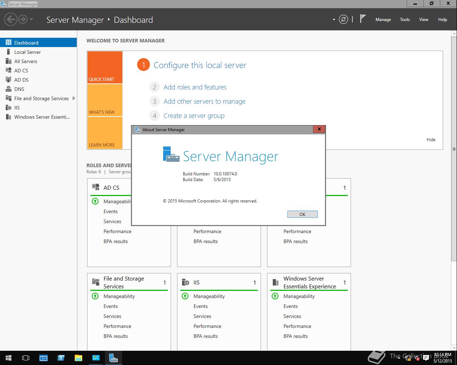The width and height of the screenshot is (457, 365).
Task: Open the Help menu
Action: [443, 20]
